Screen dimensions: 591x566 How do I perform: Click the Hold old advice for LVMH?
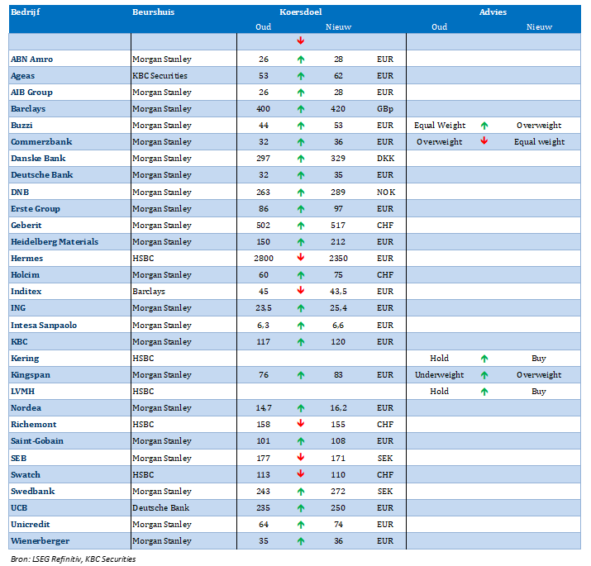coord(439,392)
